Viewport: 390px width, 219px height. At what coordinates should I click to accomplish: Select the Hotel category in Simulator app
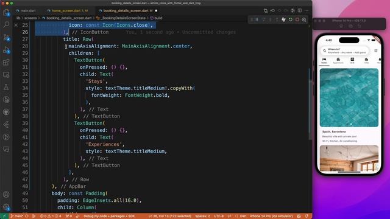click(324, 61)
